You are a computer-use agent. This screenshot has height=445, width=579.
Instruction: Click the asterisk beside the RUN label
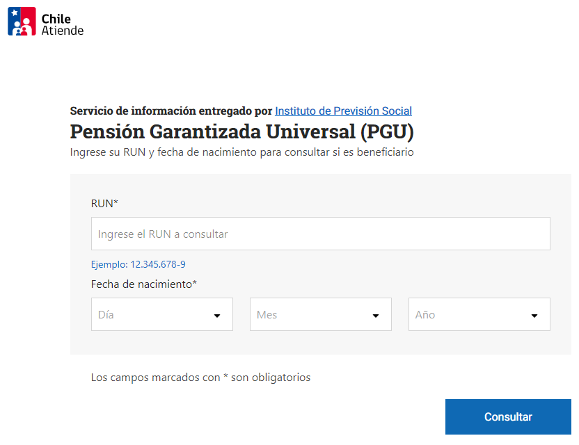point(116,202)
